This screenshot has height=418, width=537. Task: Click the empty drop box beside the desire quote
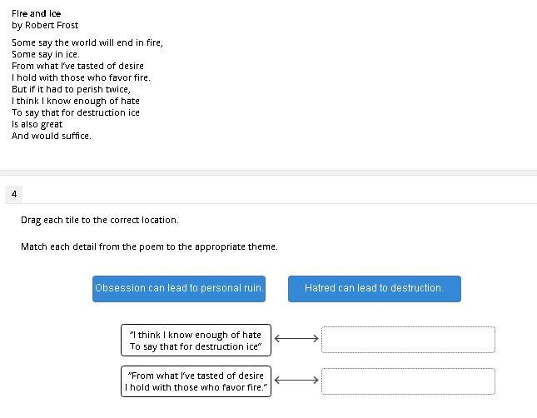tap(408, 381)
